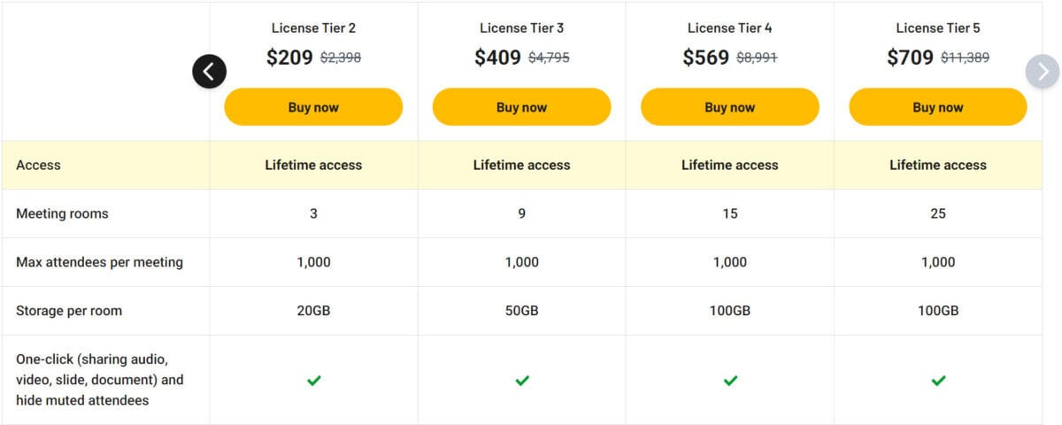Click the green checkmark under License Tier 2
The image size is (1062, 425).
[x=313, y=381]
